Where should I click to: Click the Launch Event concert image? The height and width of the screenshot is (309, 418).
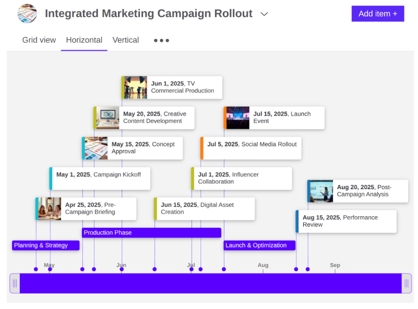pos(237,117)
